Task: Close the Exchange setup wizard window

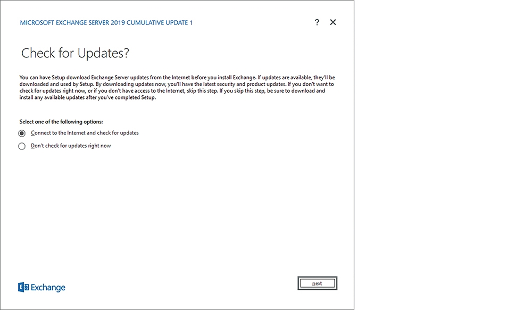Action: (x=333, y=22)
